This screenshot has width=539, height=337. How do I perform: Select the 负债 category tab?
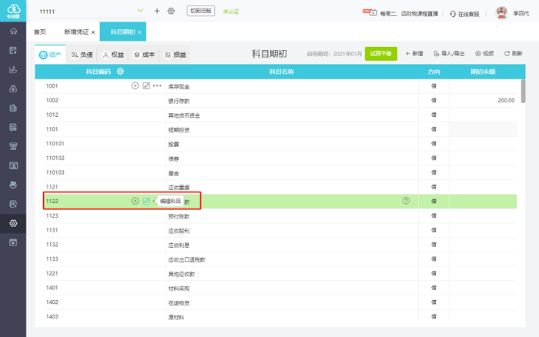pyautogui.click(x=82, y=55)
